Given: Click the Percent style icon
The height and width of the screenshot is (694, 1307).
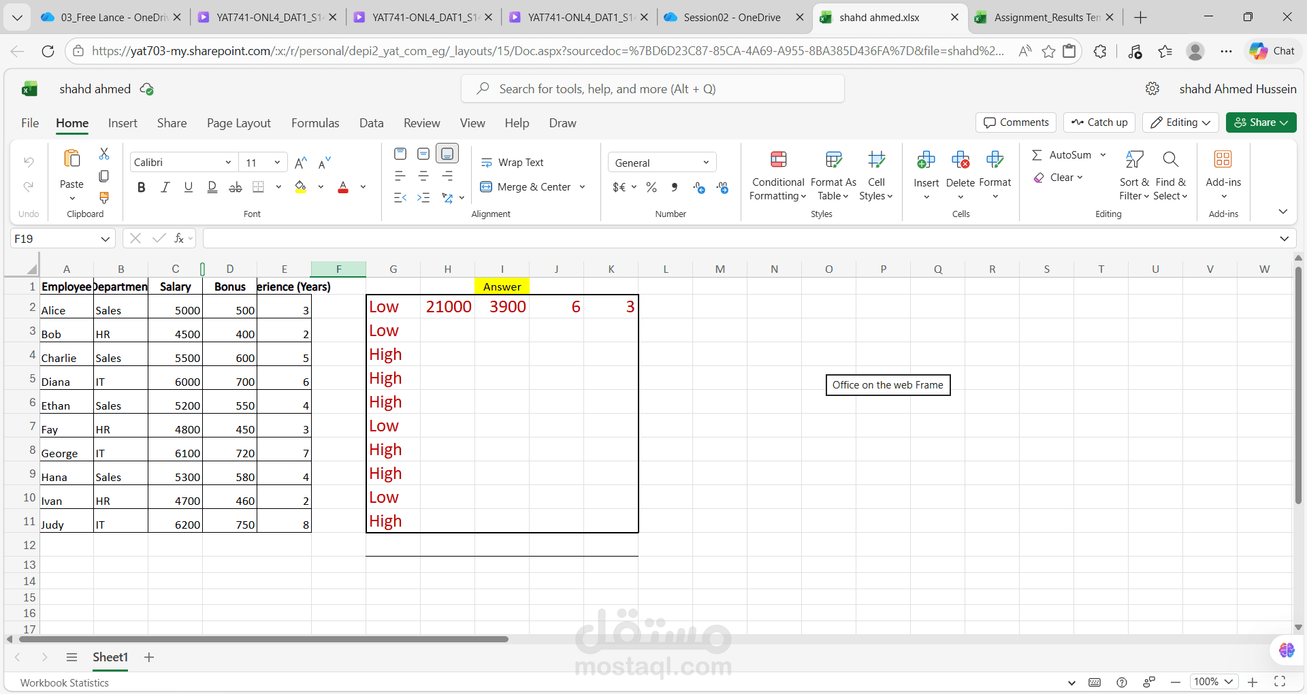Looking at the screenshot, I should point(651,187).
